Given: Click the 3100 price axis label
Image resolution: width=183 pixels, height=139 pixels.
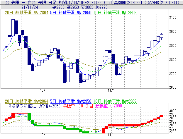Looking at the screenshot, I should [x=173, y=18].
